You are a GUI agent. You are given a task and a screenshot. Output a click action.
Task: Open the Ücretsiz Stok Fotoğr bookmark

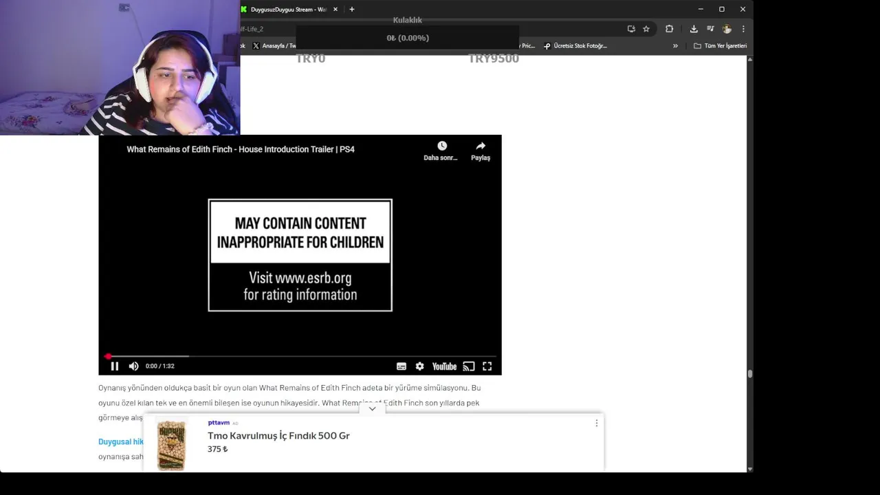point(575,46)
